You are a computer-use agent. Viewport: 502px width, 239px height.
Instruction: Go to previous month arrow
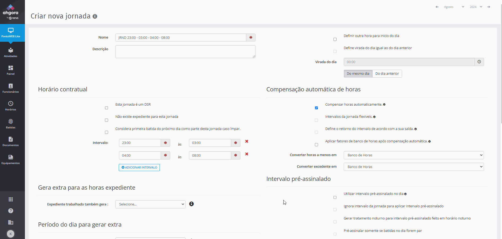[437, 7]
